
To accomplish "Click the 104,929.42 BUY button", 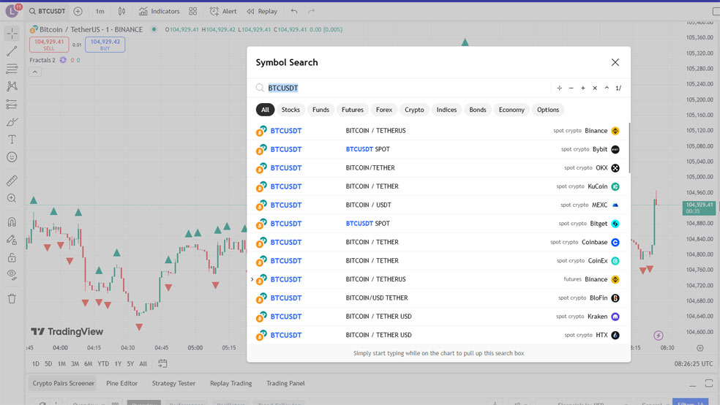I will tap(105, 45).
